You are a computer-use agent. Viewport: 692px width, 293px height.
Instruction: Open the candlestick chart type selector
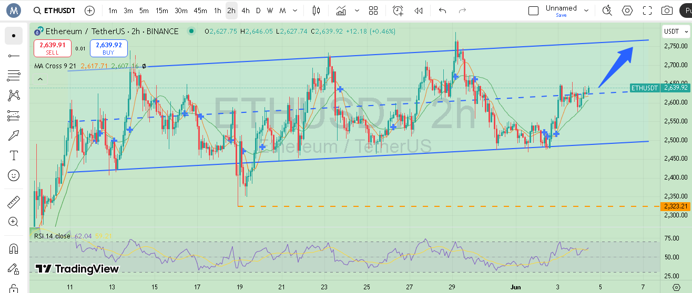316,11
